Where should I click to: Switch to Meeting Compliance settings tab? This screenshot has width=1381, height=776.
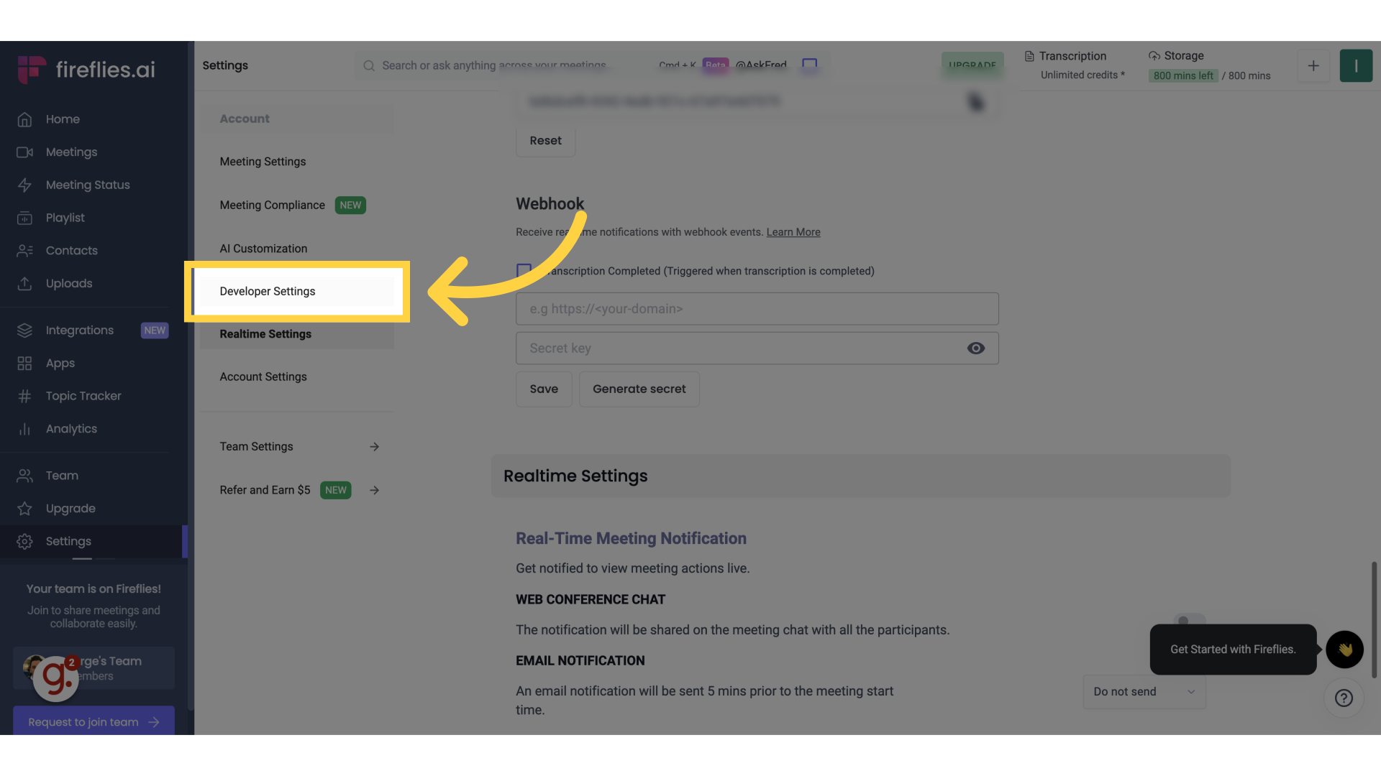click(x=272, y=205)
